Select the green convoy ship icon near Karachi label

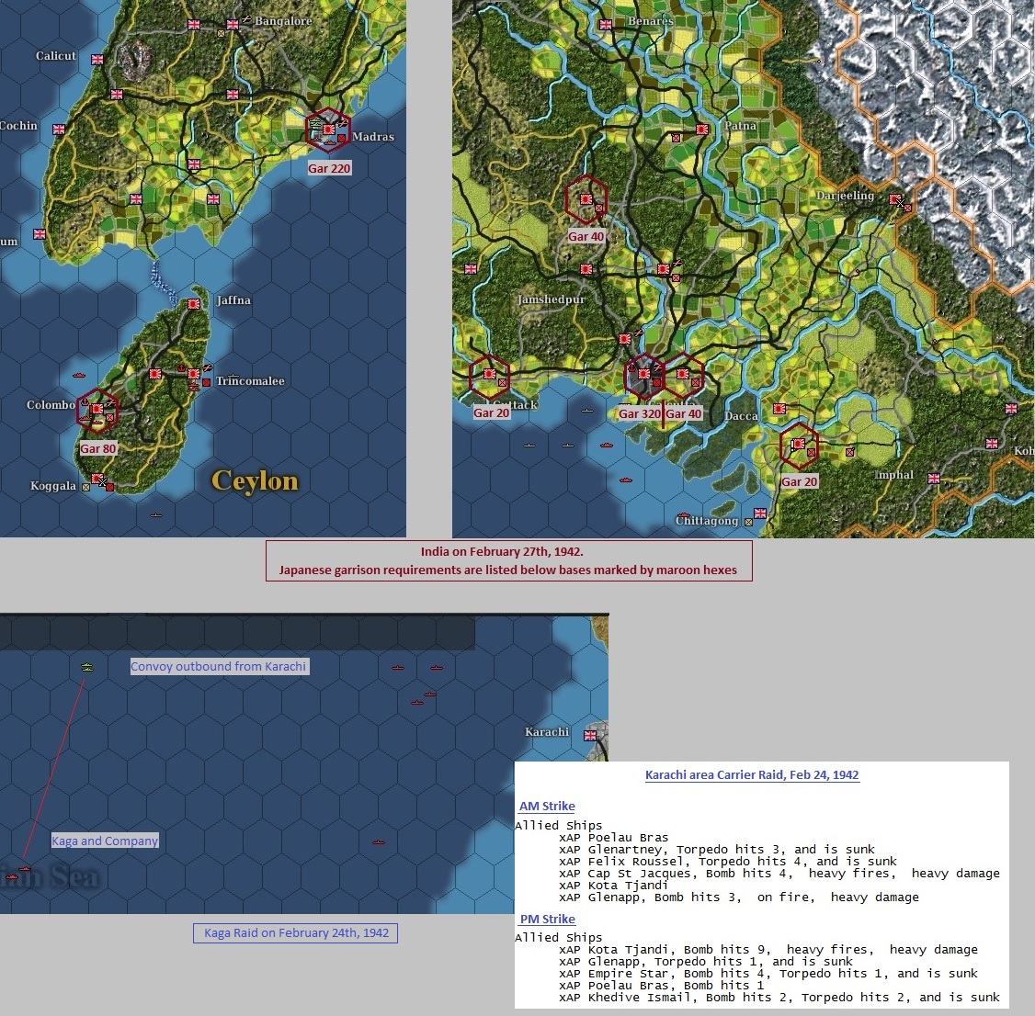[86, 667]
